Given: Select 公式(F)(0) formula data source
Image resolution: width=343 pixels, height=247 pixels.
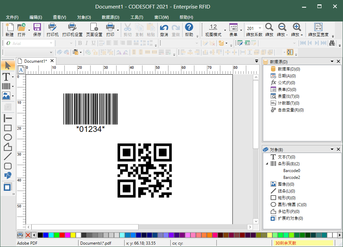Looking at the screenshot, I should pos(286,83).
